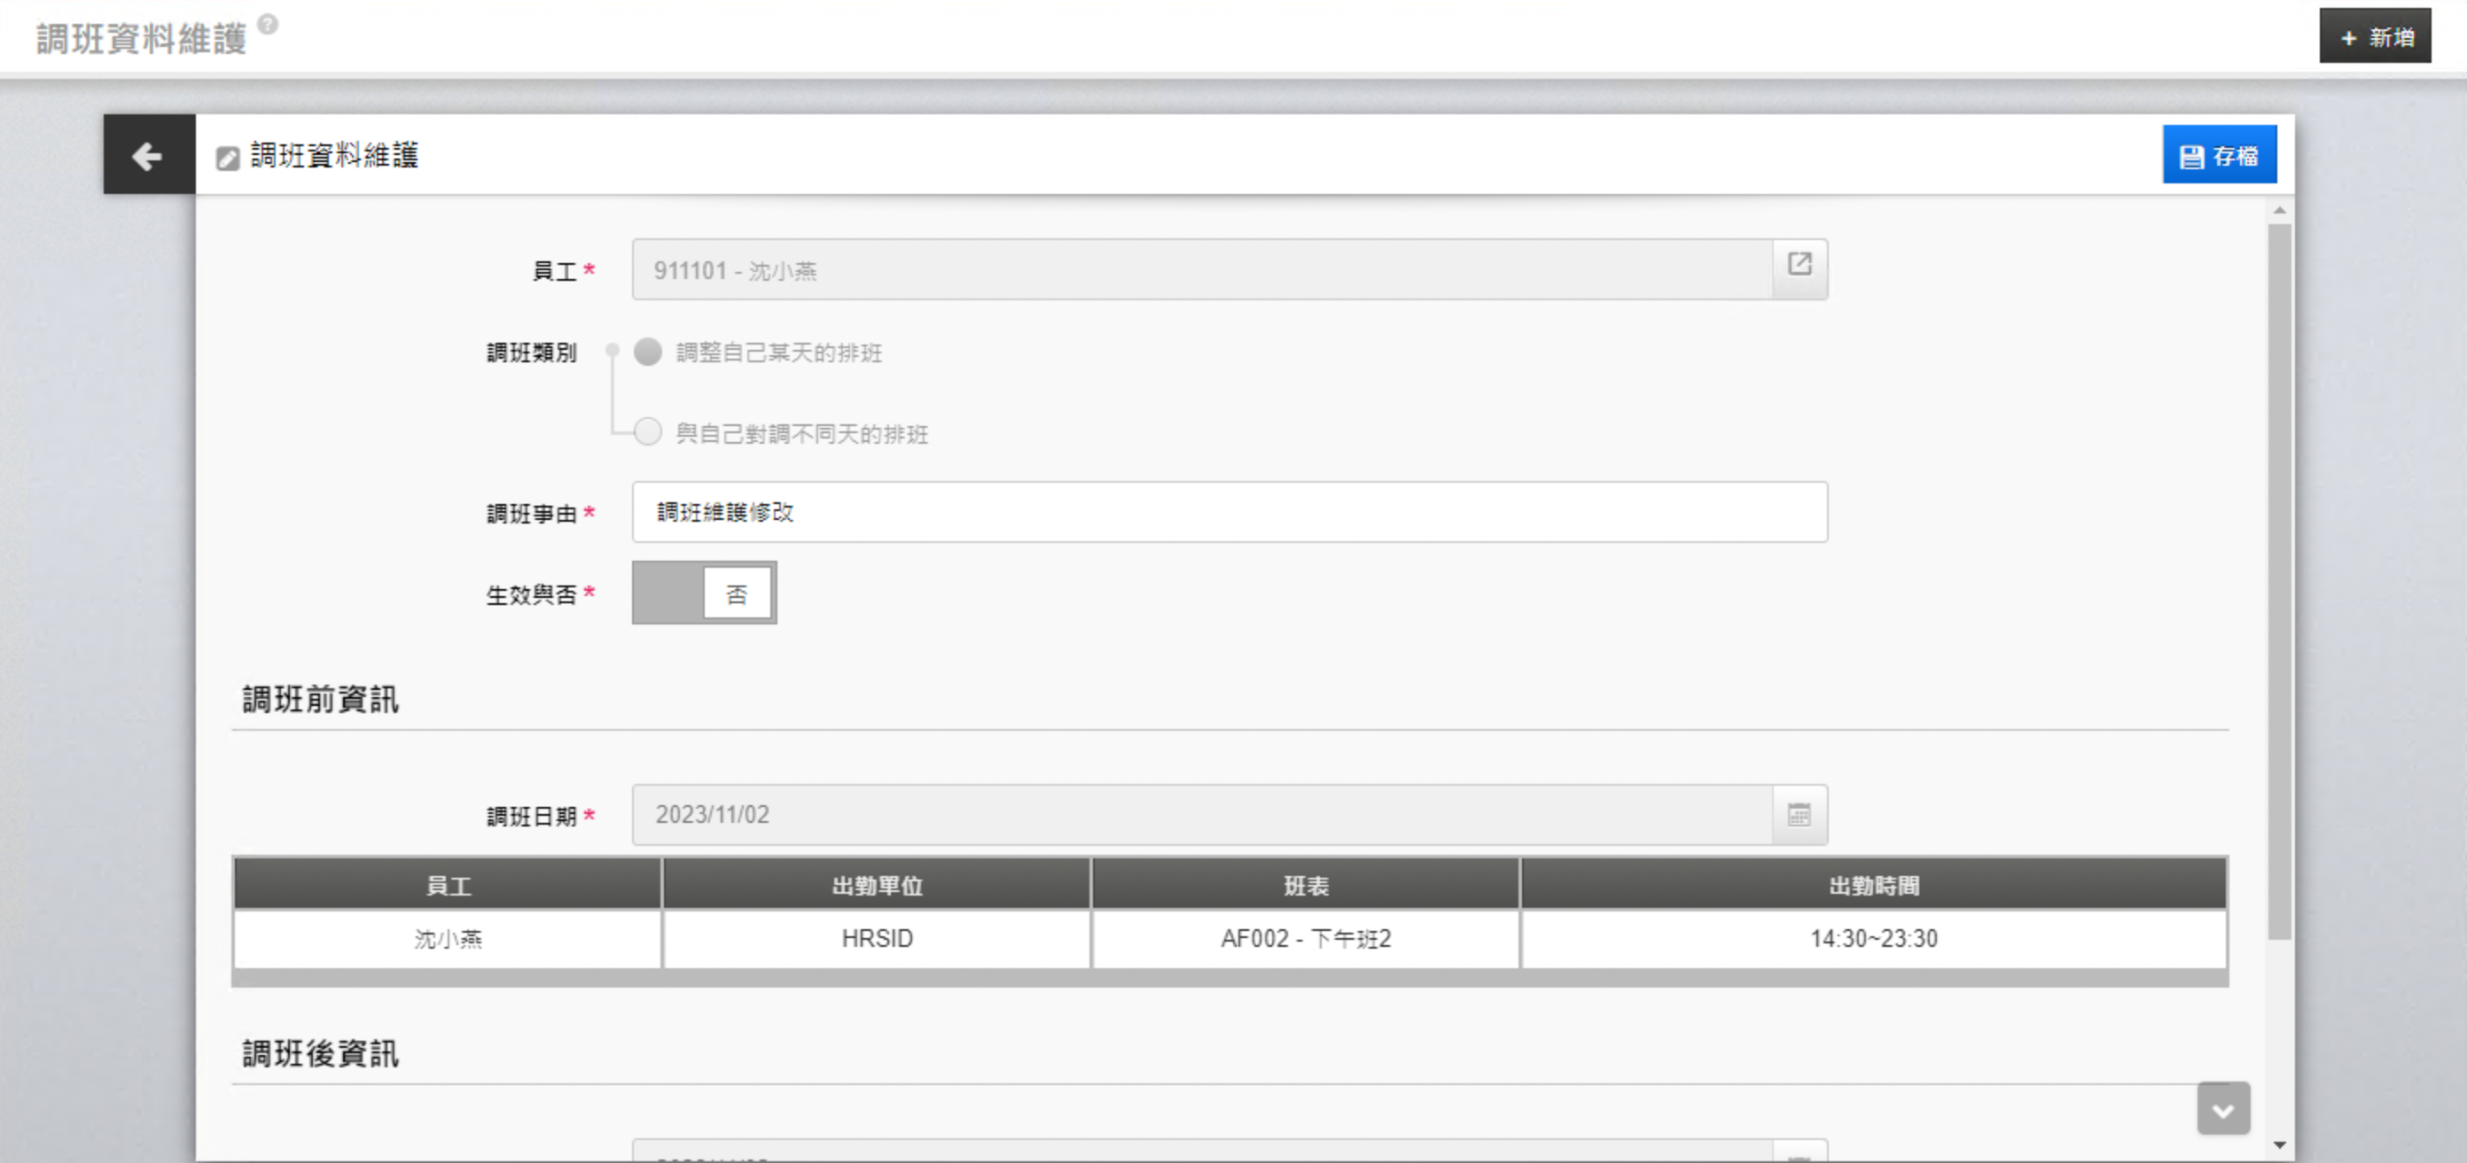Click the vertical scrollbar thumb

2279,582
